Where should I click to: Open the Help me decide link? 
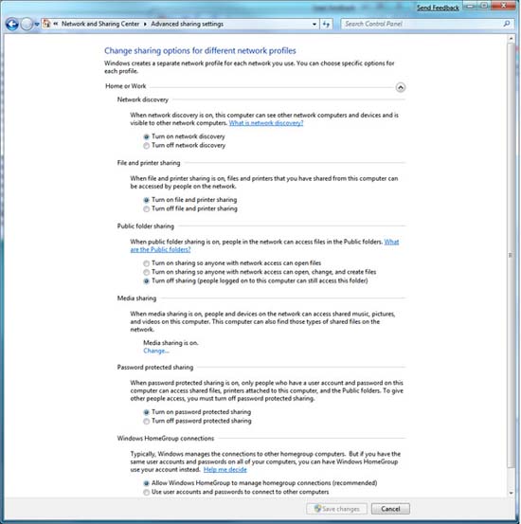225,470
